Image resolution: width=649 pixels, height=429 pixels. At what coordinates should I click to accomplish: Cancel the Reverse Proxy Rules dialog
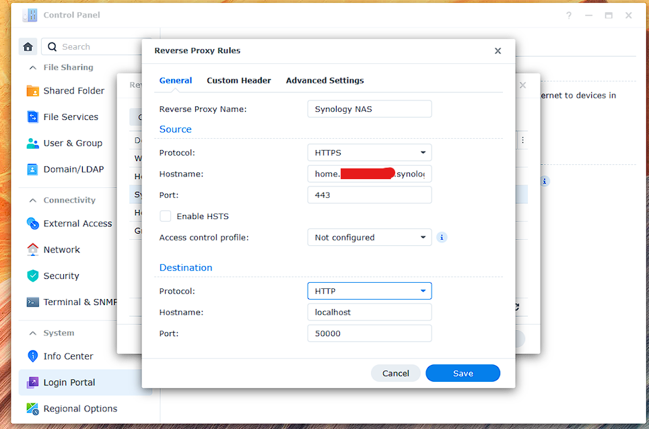(395, 372)
